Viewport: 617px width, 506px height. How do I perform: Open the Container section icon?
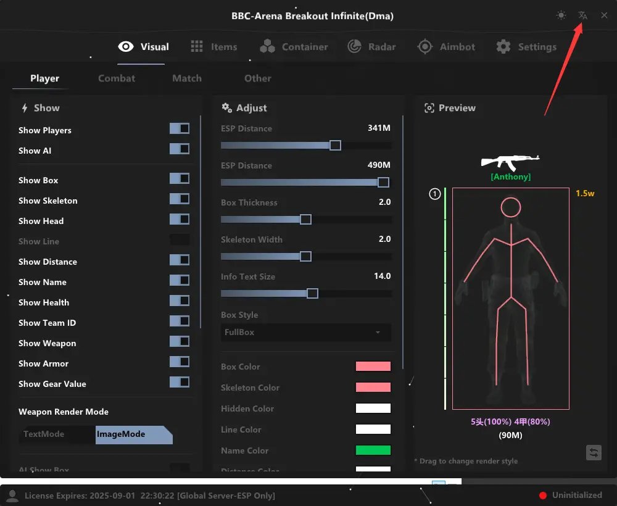coord(268,46)
